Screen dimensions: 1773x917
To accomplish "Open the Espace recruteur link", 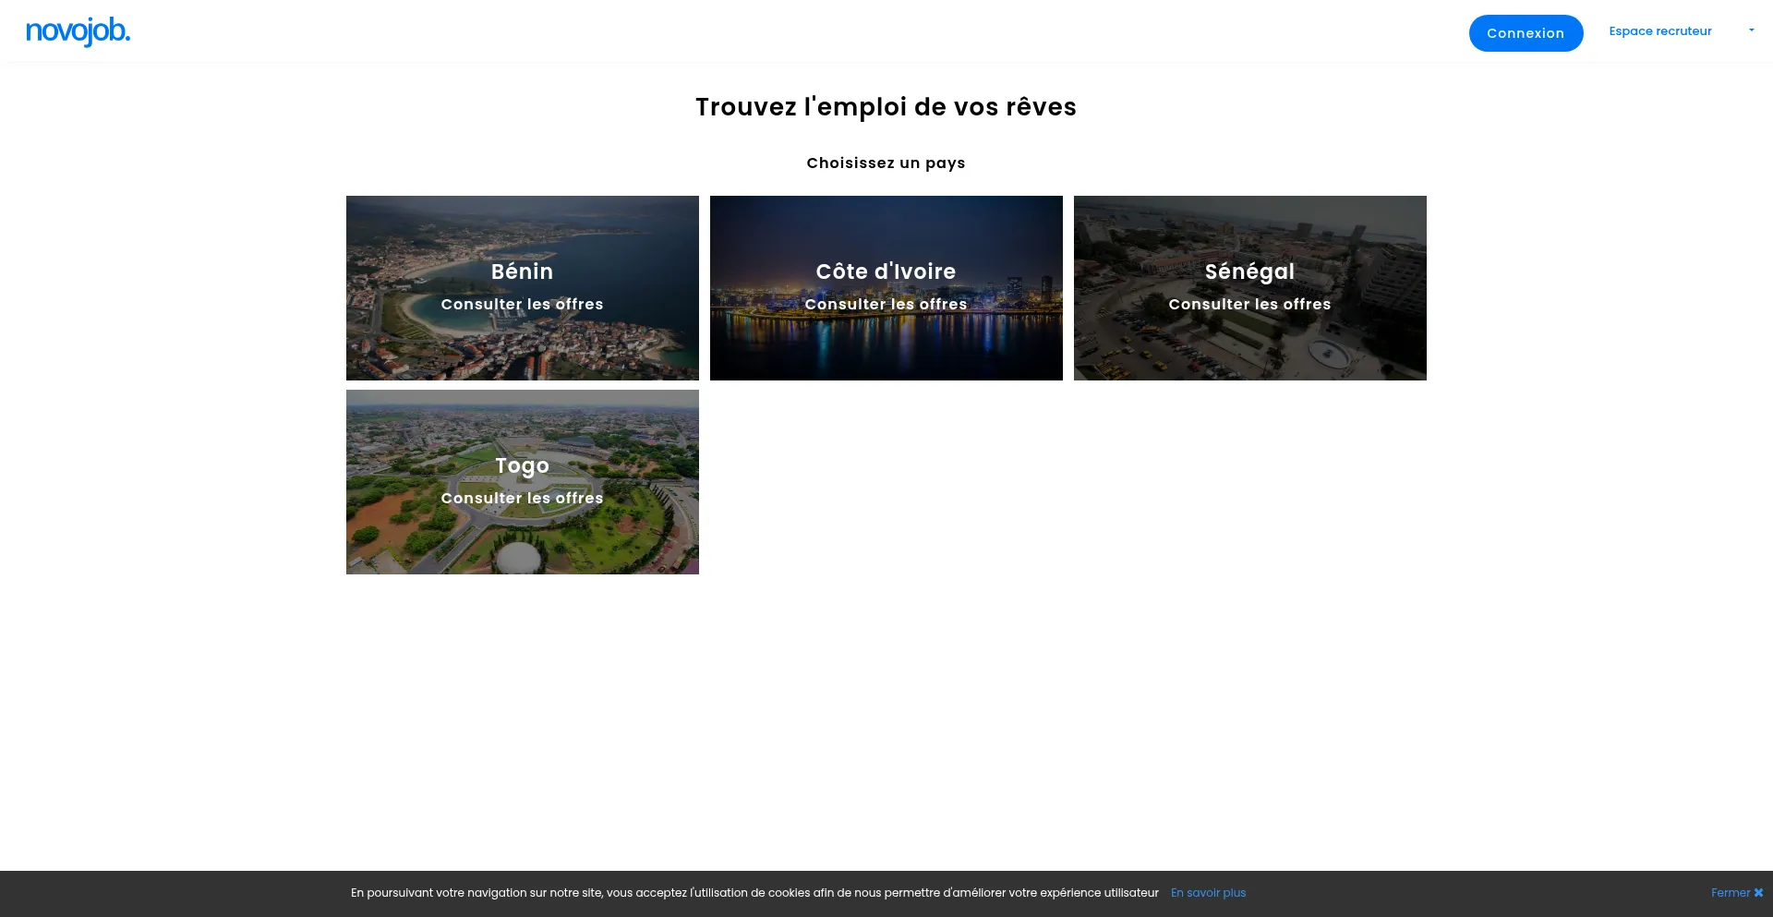I will point(1659,31).
